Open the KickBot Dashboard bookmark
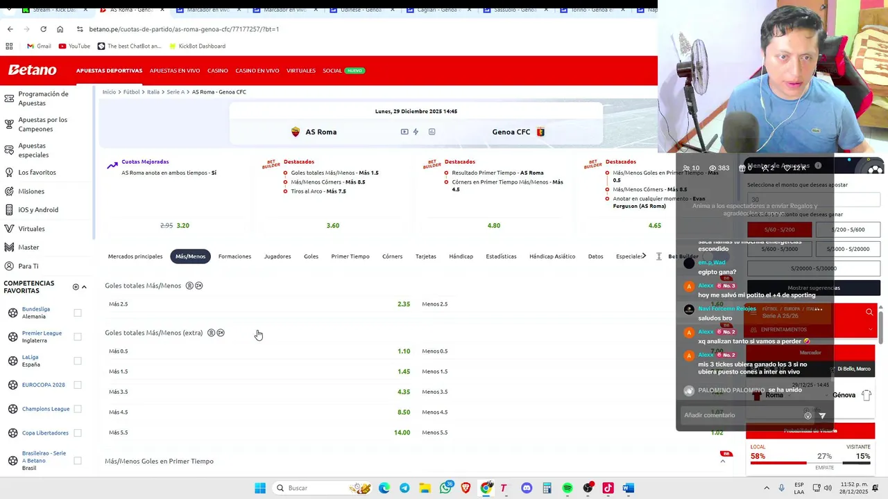This screenshot has width=888, height=499. click(x=196, y=46)
